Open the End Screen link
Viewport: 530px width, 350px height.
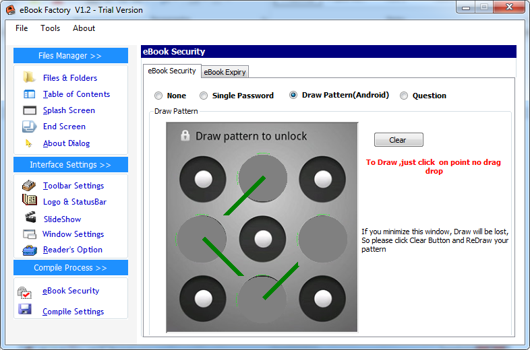(64, 127)
